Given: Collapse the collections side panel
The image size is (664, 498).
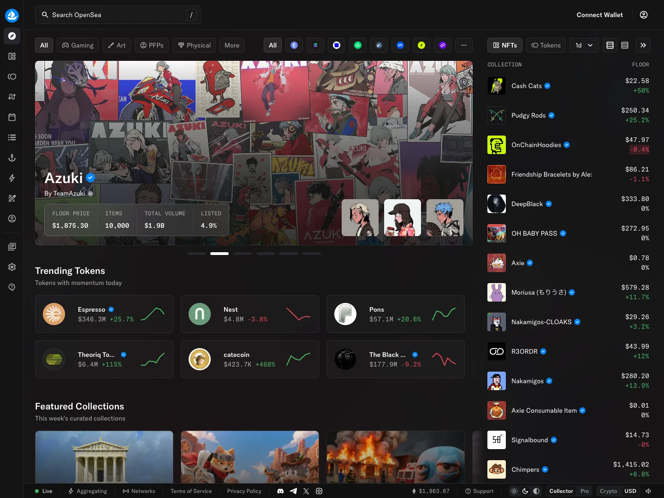Looking at the screenshot, I should [x=643, y=45].
